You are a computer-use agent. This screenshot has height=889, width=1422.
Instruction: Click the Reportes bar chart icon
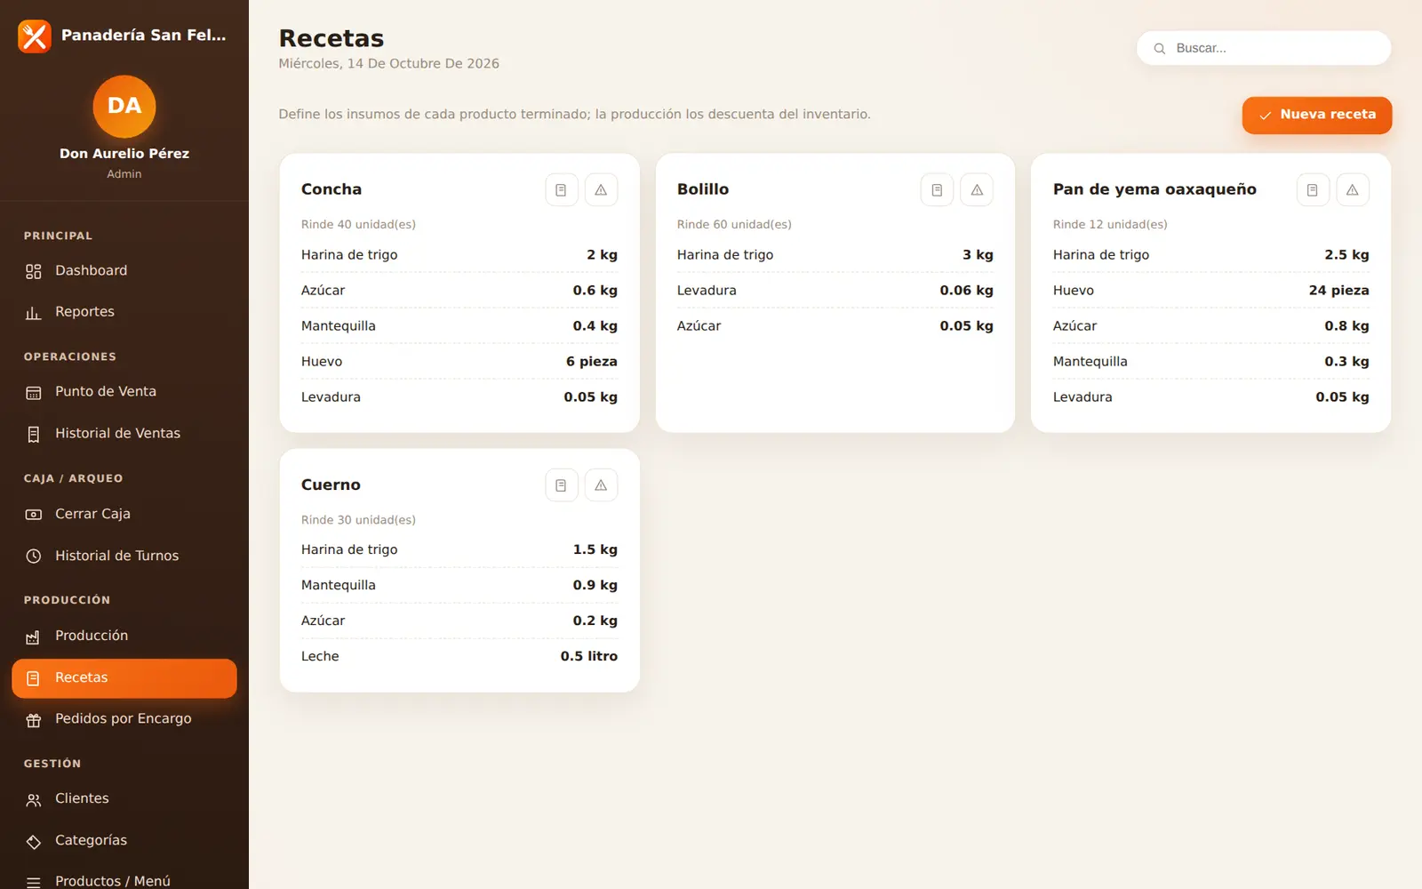[x=34, y=312]
